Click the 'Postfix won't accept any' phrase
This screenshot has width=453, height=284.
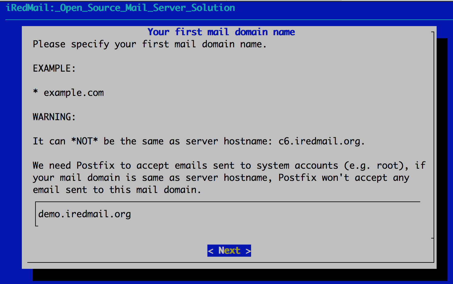coord(344,178)
